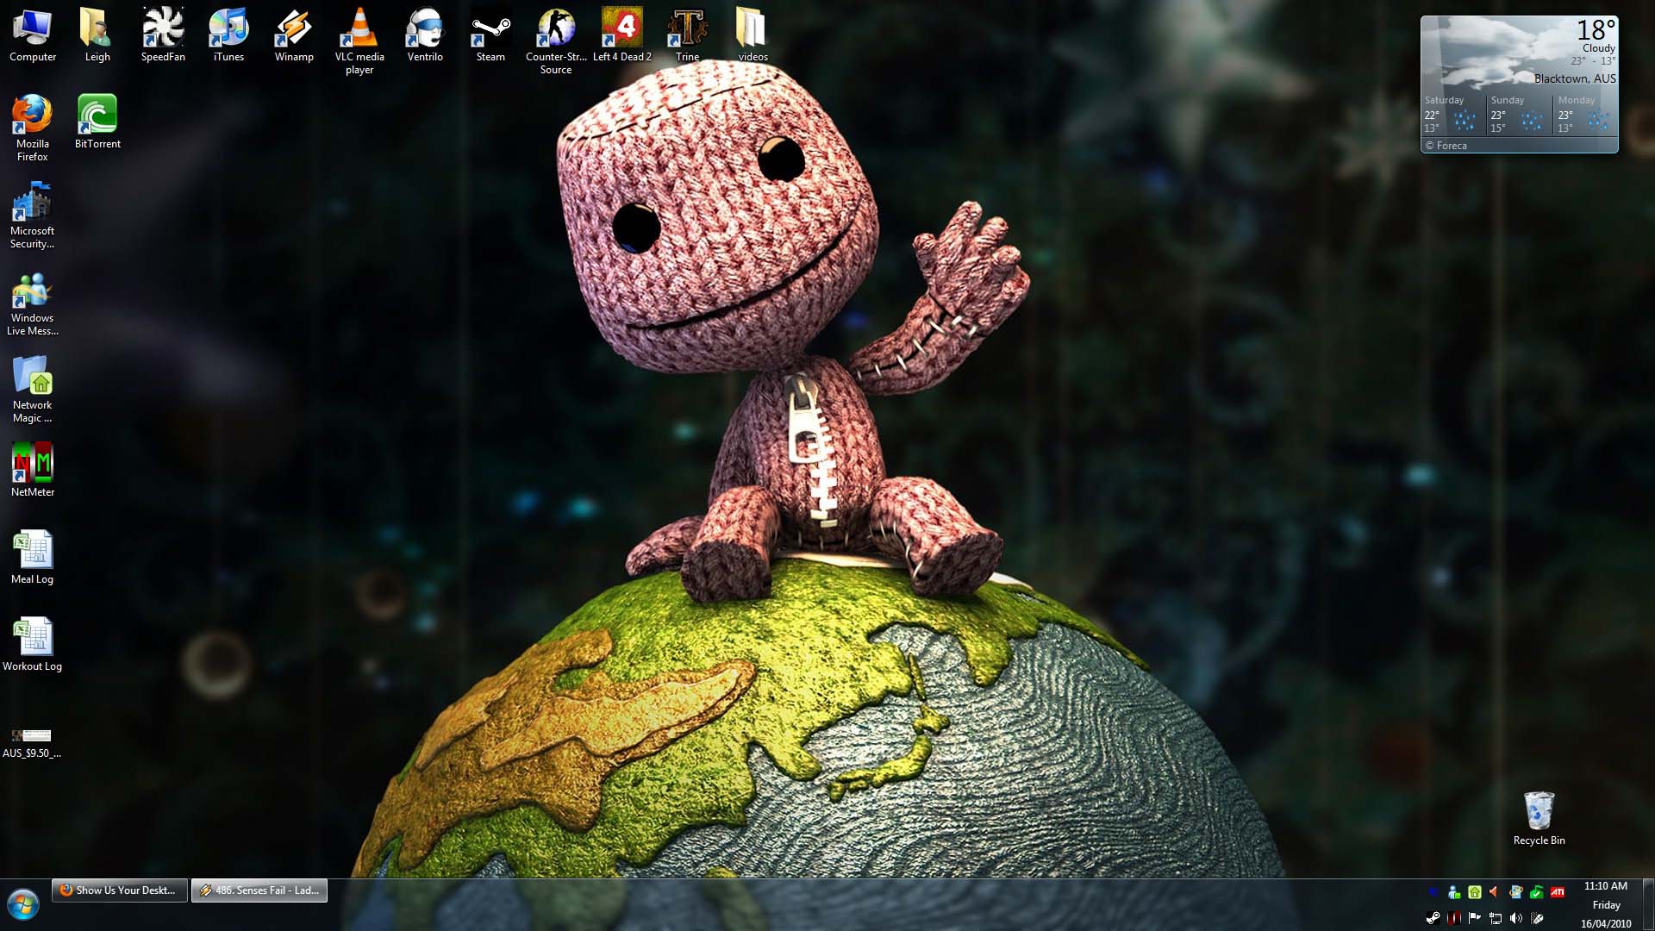Screen dimensions: 1655x931
Task: Select the Network Magic desktop shortcut
Action: (33, 390)
